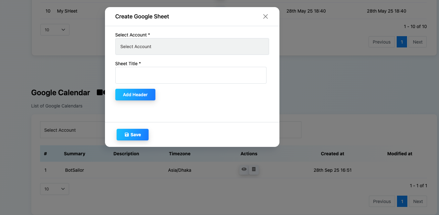Sort calendars by Summary column header
439x215 pixels.
coord(74,154)
